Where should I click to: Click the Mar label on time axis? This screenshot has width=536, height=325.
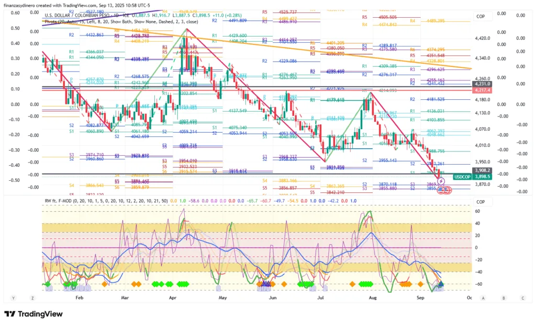[x=125, y=298]
